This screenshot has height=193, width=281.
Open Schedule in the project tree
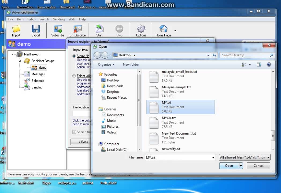(x=34, y=81)
